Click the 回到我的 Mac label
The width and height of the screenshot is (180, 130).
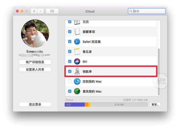[x=92, y=81]
